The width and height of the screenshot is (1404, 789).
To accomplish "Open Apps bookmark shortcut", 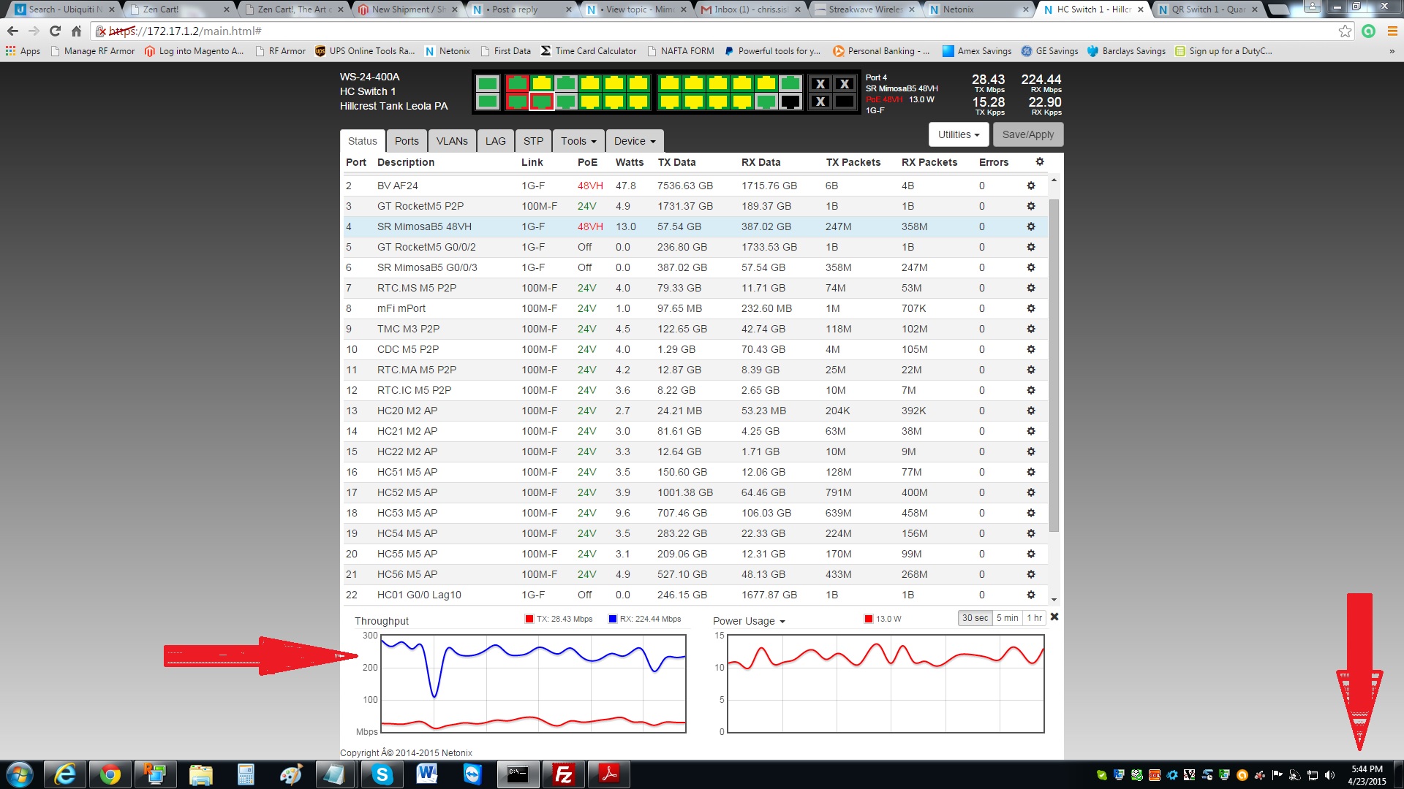I will tap(23, 51).
